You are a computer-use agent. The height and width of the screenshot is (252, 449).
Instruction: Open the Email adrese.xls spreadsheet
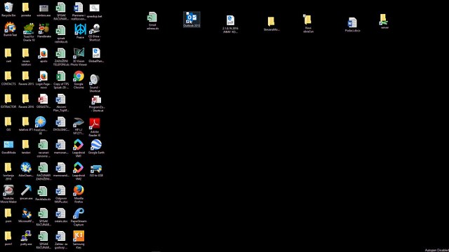pos(153,21)
